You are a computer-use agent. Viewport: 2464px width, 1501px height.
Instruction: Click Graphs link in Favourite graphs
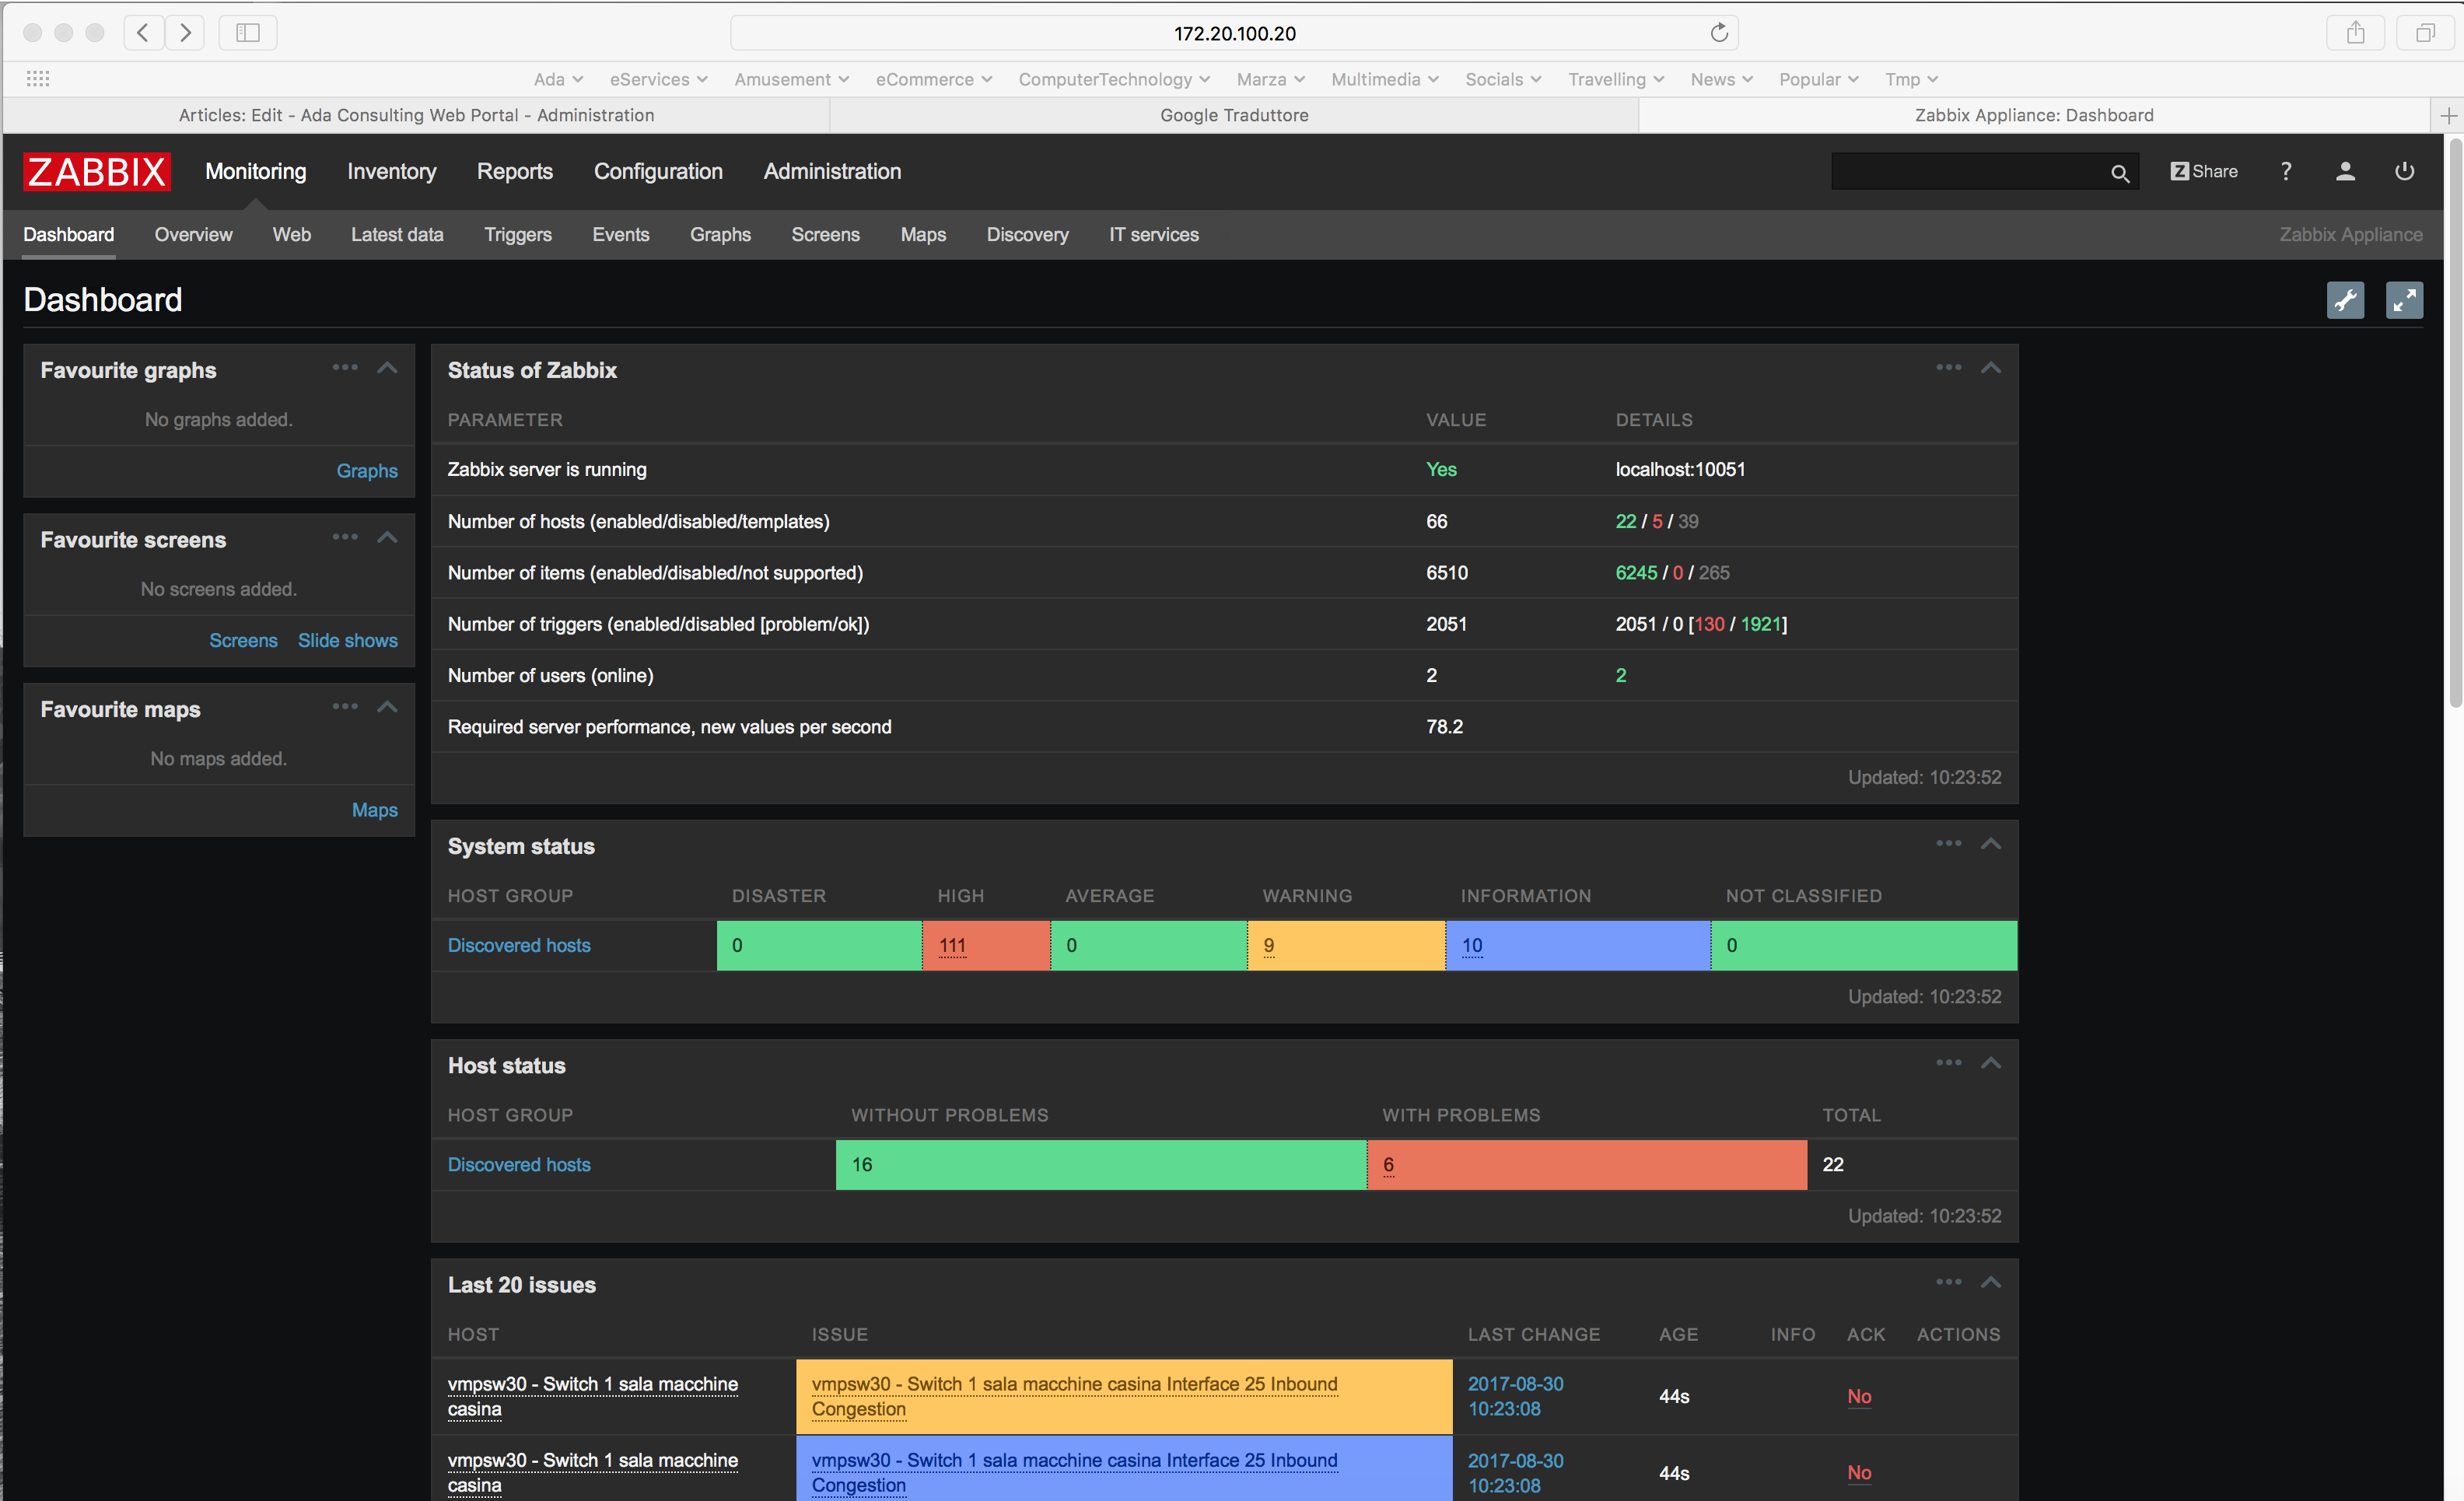click(367, 470)
